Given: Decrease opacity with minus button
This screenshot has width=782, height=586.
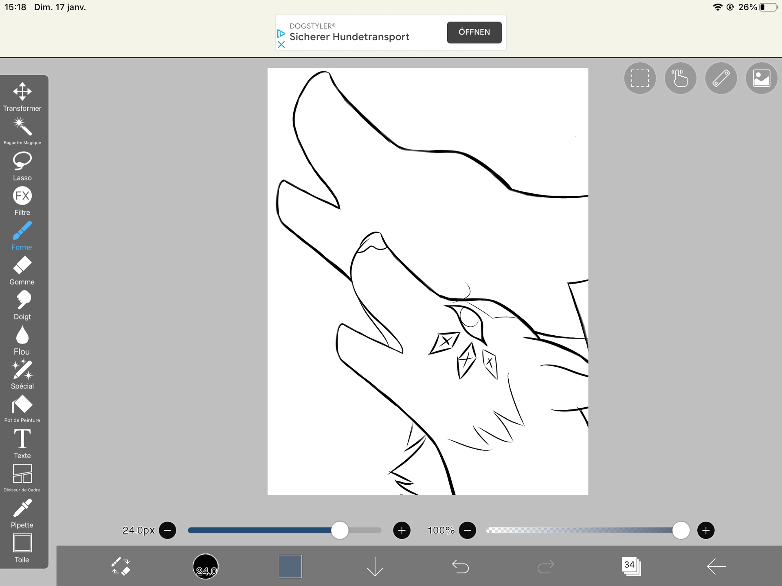Looking at the screenshot, I should tap(468, 530).
